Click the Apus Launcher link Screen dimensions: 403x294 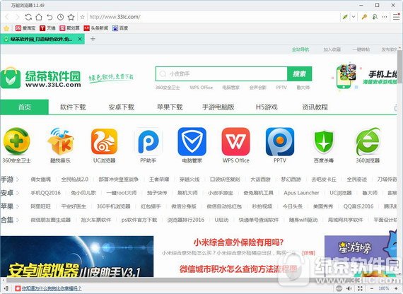coord(301,193)
